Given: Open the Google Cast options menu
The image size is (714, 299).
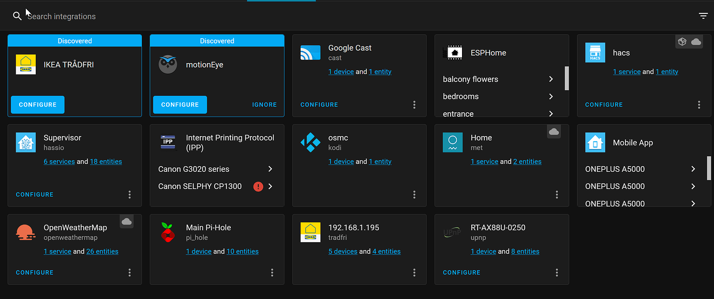Looking at the screenshot, I should (x=414, y=104).
